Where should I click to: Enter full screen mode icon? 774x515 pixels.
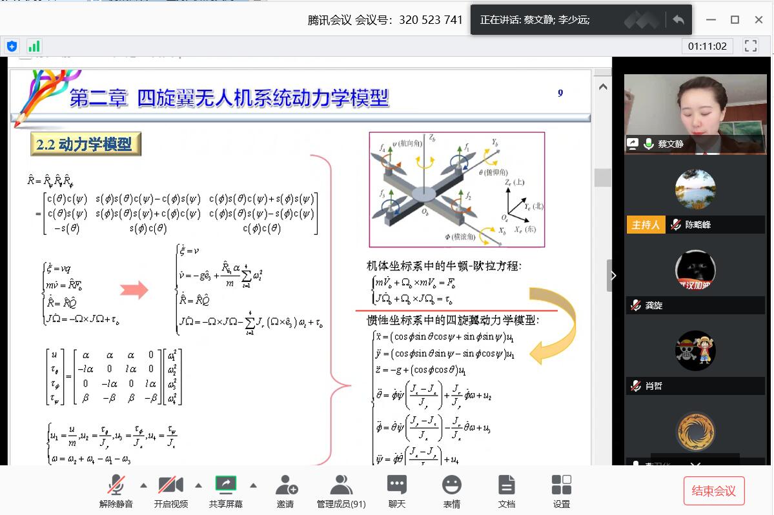(x=750, y=46)
